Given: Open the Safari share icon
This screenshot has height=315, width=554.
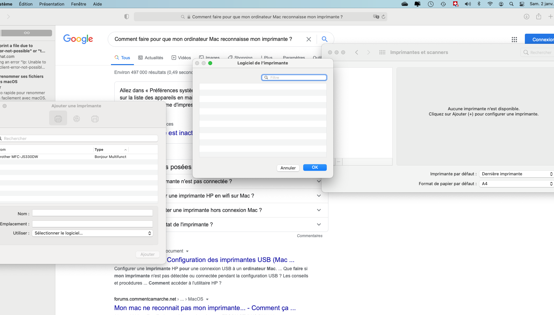Looking at the screenshot, I should click(x=539, y=17).
